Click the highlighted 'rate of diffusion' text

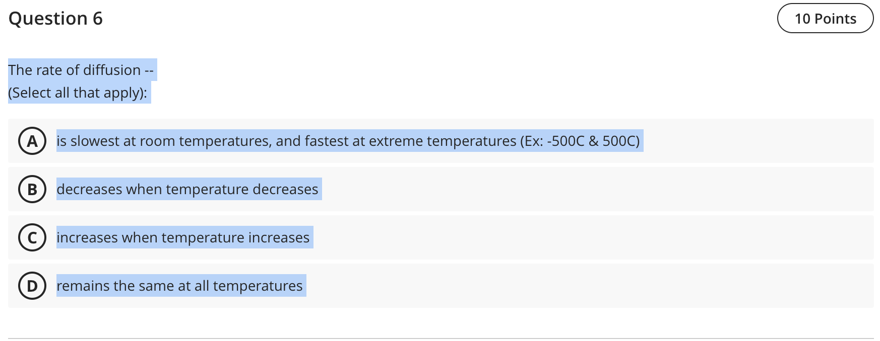click(x=81, y=70)
